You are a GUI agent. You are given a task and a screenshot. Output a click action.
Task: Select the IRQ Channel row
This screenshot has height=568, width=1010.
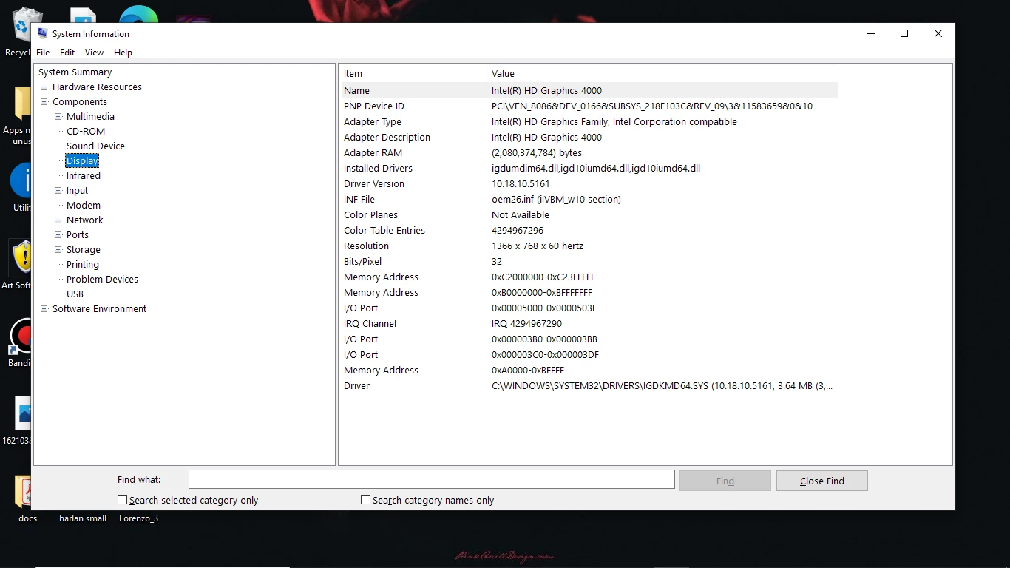click(589, 323)
